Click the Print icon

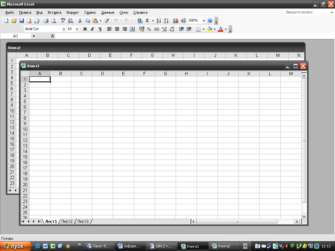(x=46, y=21)
